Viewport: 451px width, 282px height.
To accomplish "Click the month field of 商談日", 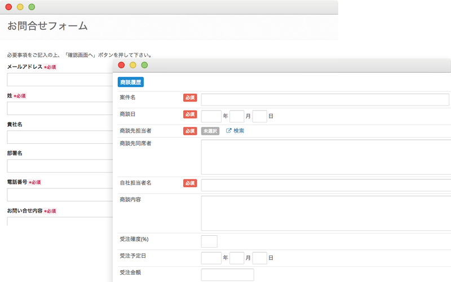I will click(x=237, y=116).
